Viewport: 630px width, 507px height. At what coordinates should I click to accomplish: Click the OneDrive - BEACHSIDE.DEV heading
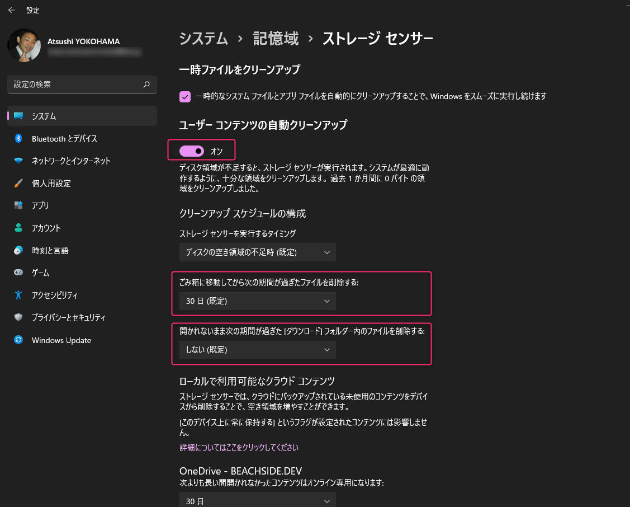pyautogui.click(x=241, y=471)
